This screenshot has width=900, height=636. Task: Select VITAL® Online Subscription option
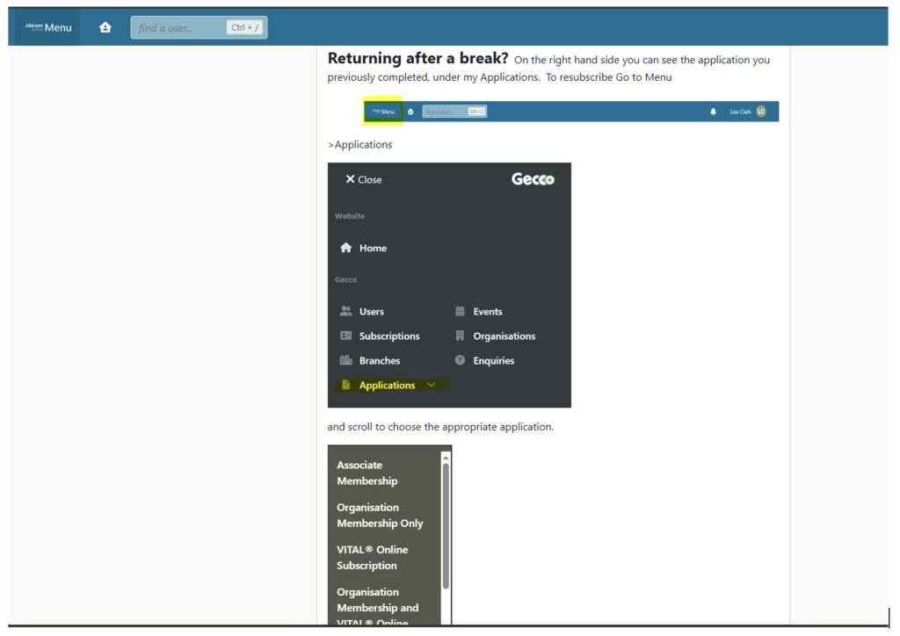point(372,557)
